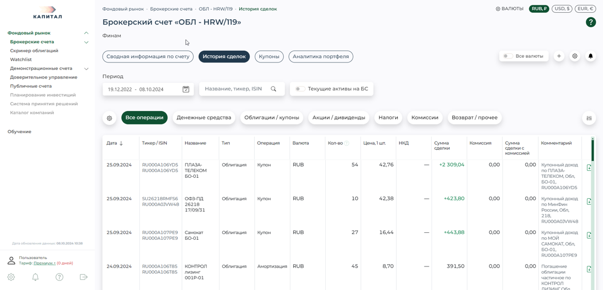Filter by Комиссии
603x290 pixels.
point(425,117)
